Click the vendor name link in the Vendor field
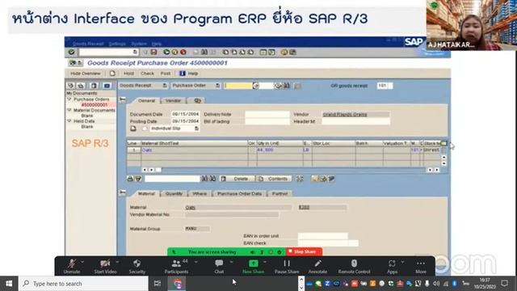The image size is (517, 291). coord(345,115)
